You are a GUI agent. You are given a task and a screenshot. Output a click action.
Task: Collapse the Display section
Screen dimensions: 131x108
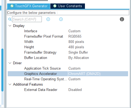click(x=10, y=26)
